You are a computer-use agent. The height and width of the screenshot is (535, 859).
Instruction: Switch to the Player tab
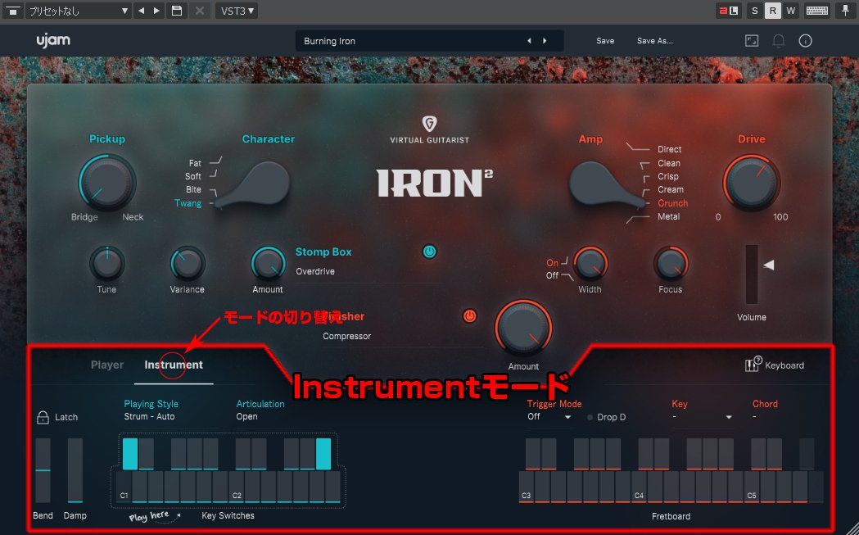[x=107, y=365]
